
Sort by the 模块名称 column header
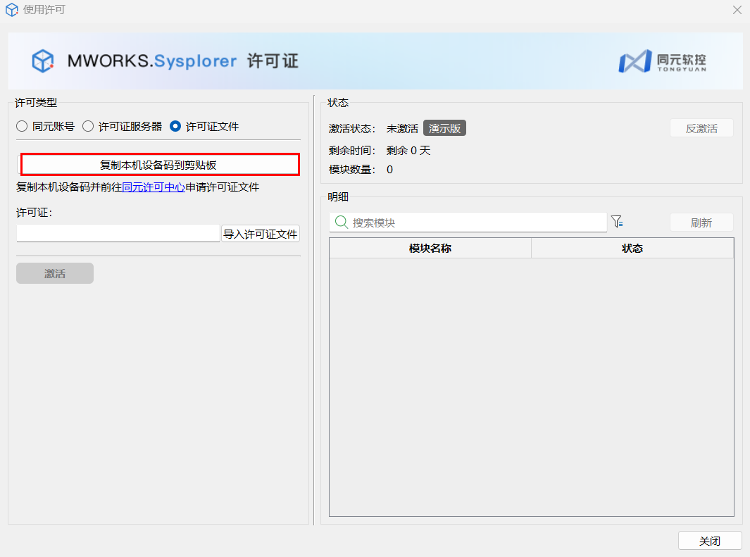pos(430,249)
